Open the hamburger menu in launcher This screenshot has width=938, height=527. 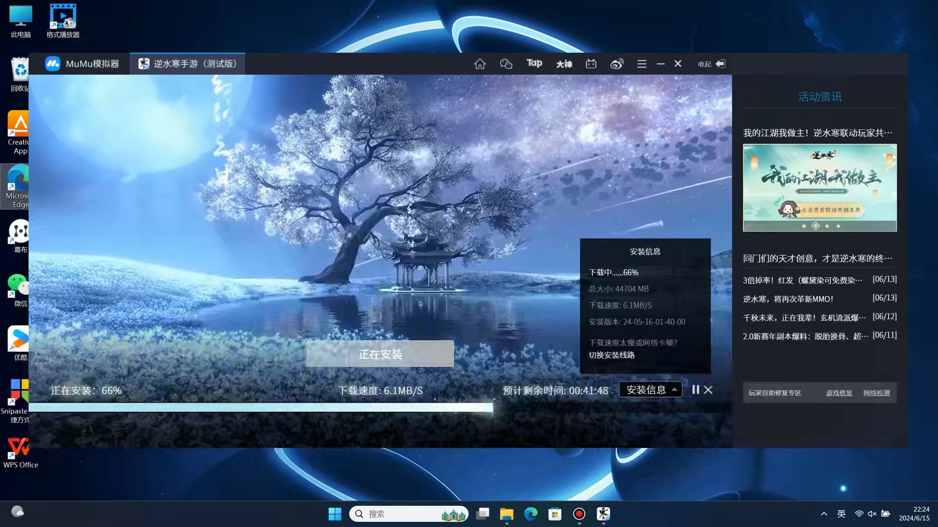pyautogui.click(x=641, y=64)
